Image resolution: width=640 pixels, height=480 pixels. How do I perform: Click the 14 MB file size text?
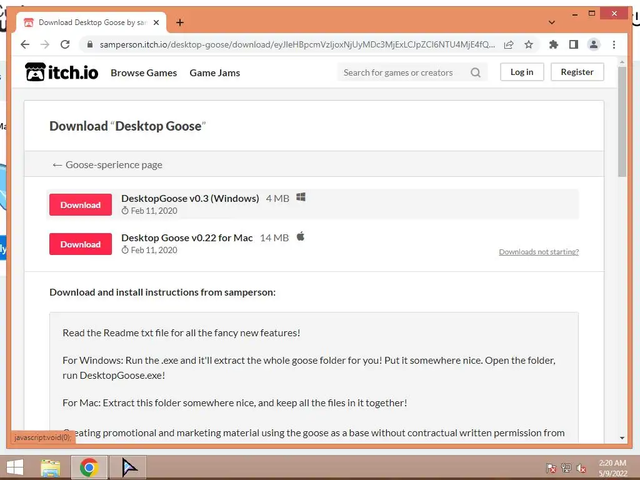[274, 237]
